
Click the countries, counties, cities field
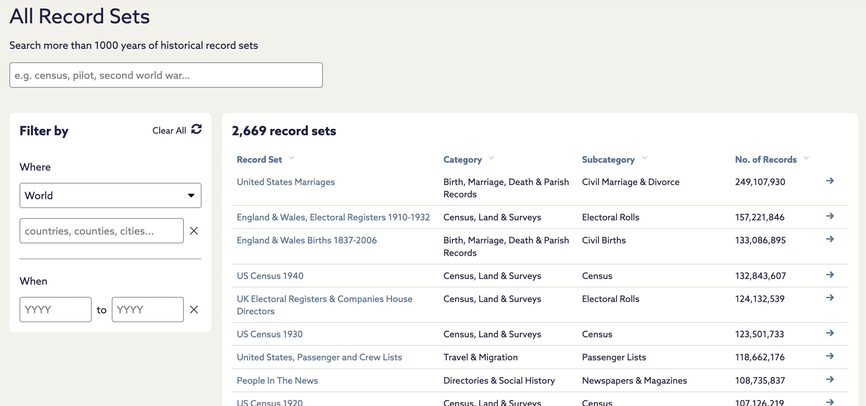pyautogui.click(x=101, y=231)
